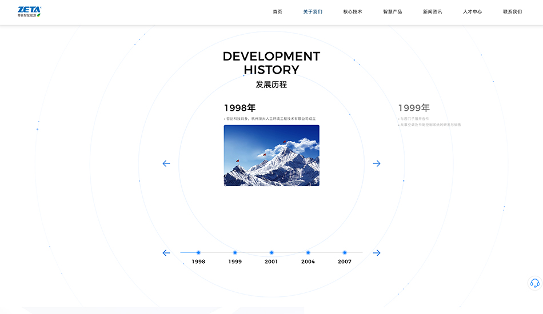Click the snowy mountain image
The image size is (543, 314).
(271, 155)
